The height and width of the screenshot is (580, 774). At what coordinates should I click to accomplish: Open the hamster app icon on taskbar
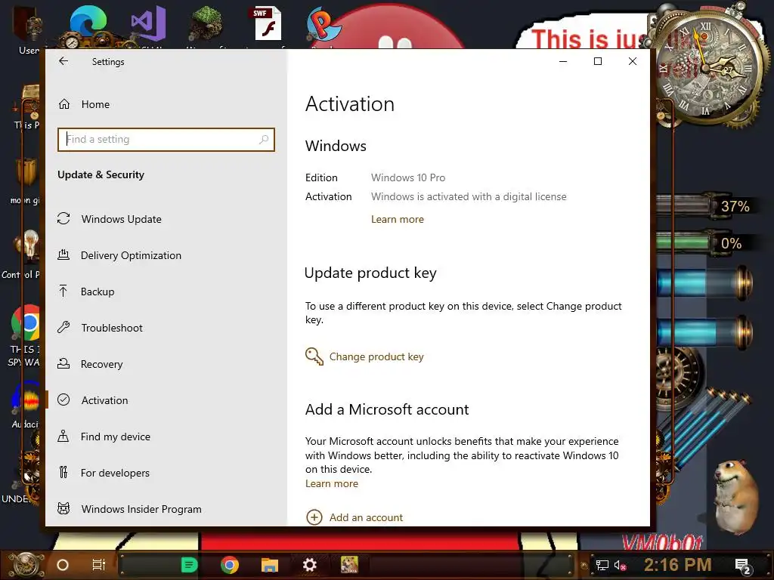click(x=349, y=565)
